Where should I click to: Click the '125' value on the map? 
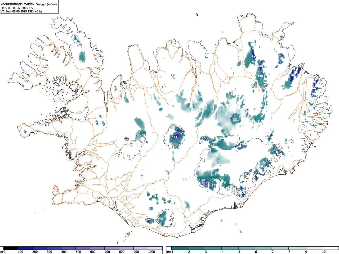click(182, 131)
